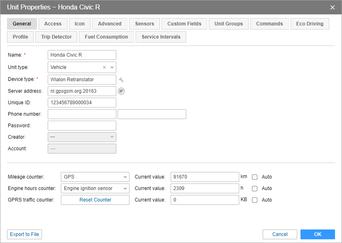Clear Unit type with the x icon
The width and height of the screenshot is (342, 243).
click(x=104, y=67)
